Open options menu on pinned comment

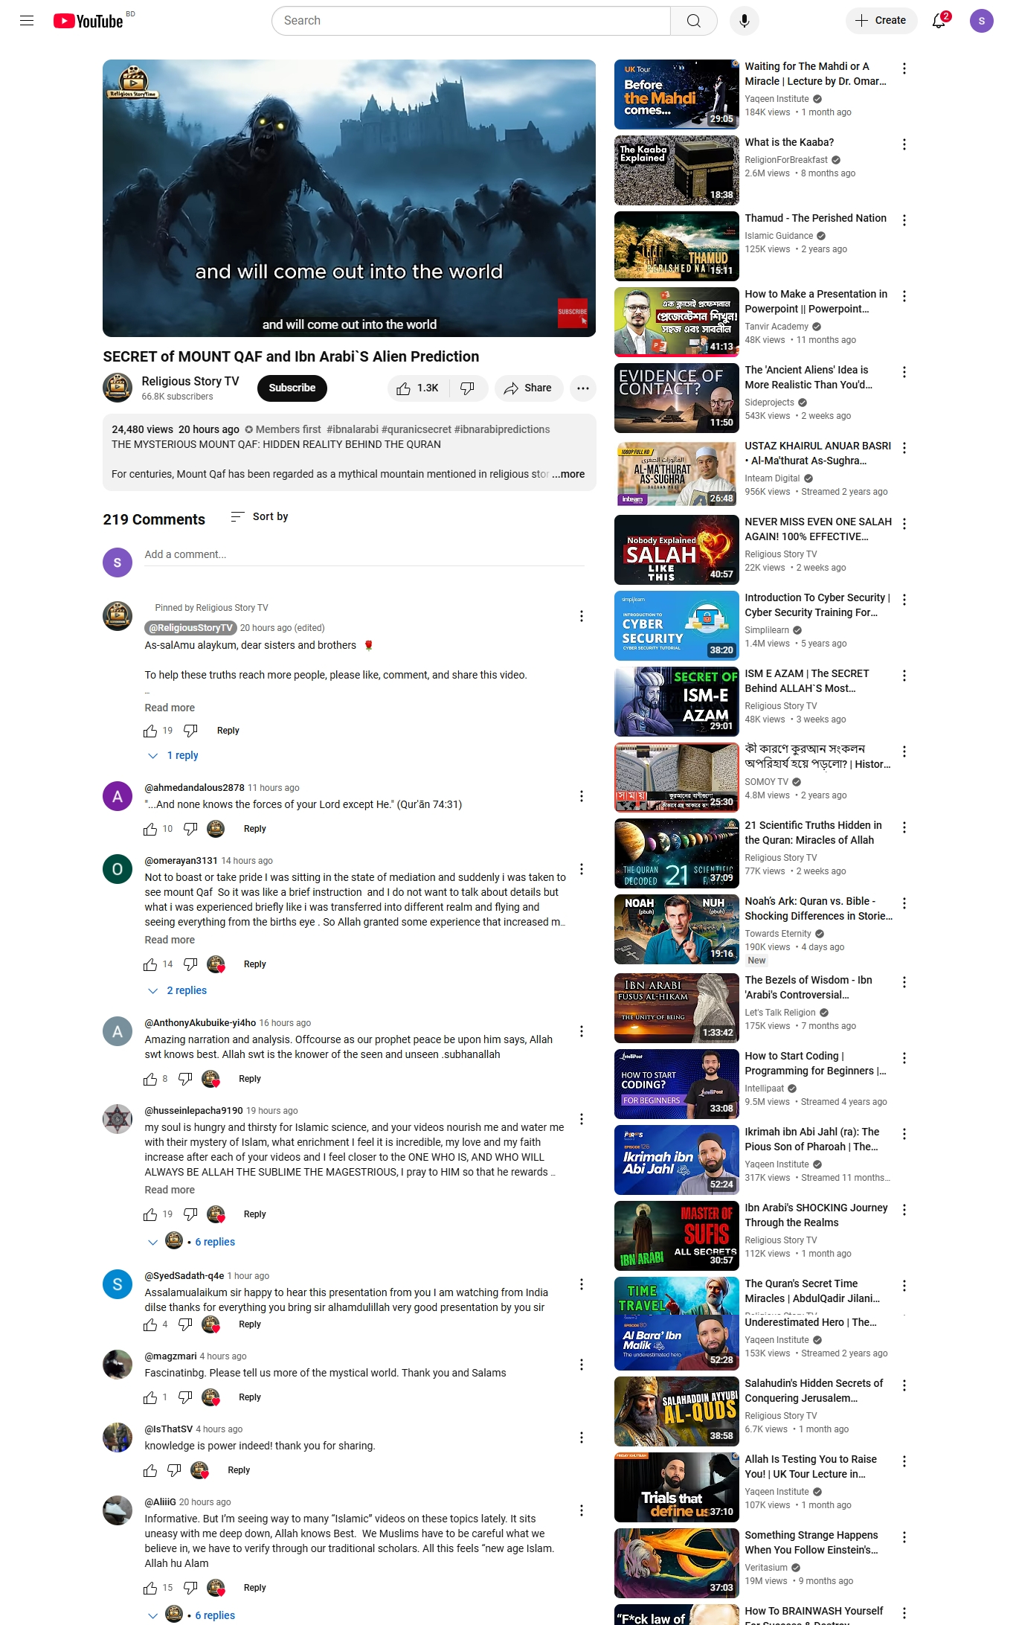[x=582, y=616]
